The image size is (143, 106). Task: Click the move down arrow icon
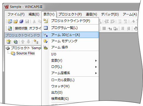tap(28, 42)
